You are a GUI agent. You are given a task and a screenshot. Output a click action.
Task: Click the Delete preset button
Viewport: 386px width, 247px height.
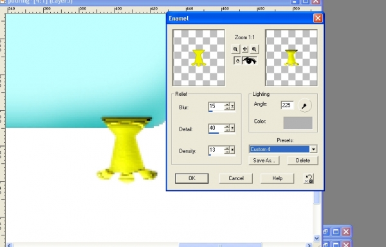pyautogui.click(x=303, y=160)
